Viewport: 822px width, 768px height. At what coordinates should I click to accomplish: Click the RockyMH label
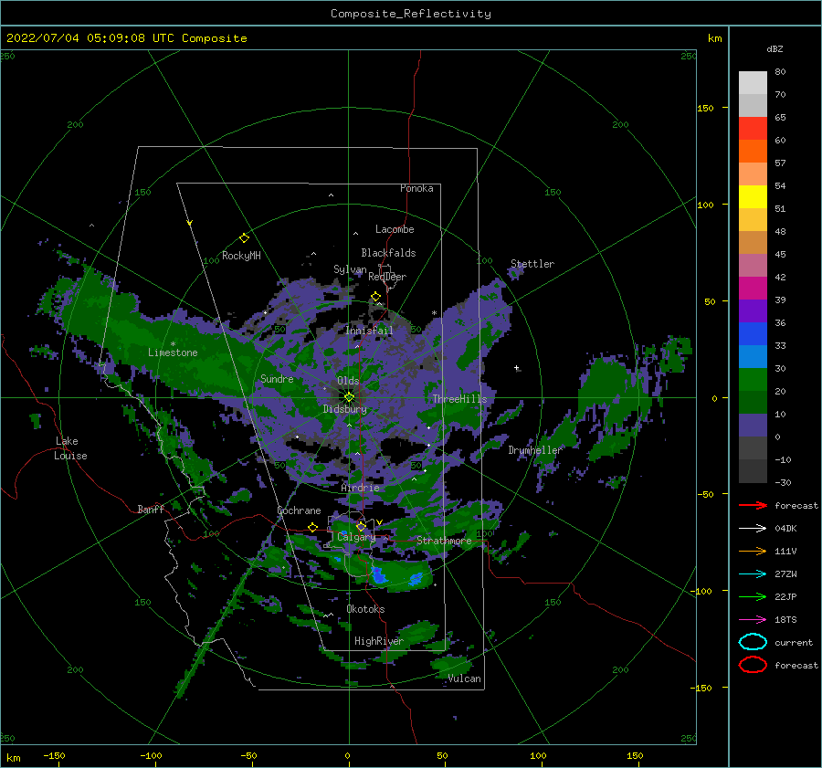[241, 256]
